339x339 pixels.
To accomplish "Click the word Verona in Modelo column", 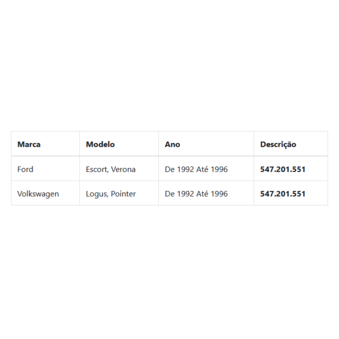I will [123, 169].
